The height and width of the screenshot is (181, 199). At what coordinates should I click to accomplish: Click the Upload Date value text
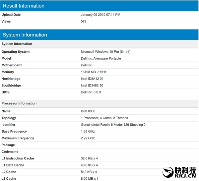point(100,15)
